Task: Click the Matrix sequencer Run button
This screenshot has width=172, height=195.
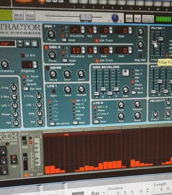Action: pyautogui.click(x=14, y=160)
